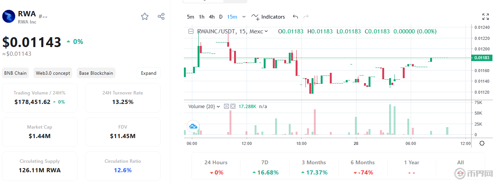Click the RWAINC/USDT symbol title in legend
The image size is (497, 184).
216,31
